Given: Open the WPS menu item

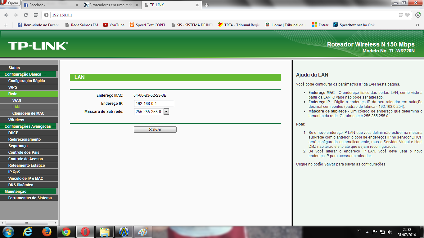Looking at the screenshot, I should pos(29,87).
